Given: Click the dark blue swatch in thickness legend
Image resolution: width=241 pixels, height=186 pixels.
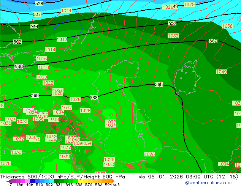Looking at the screenshot, I should click(32, 181).
